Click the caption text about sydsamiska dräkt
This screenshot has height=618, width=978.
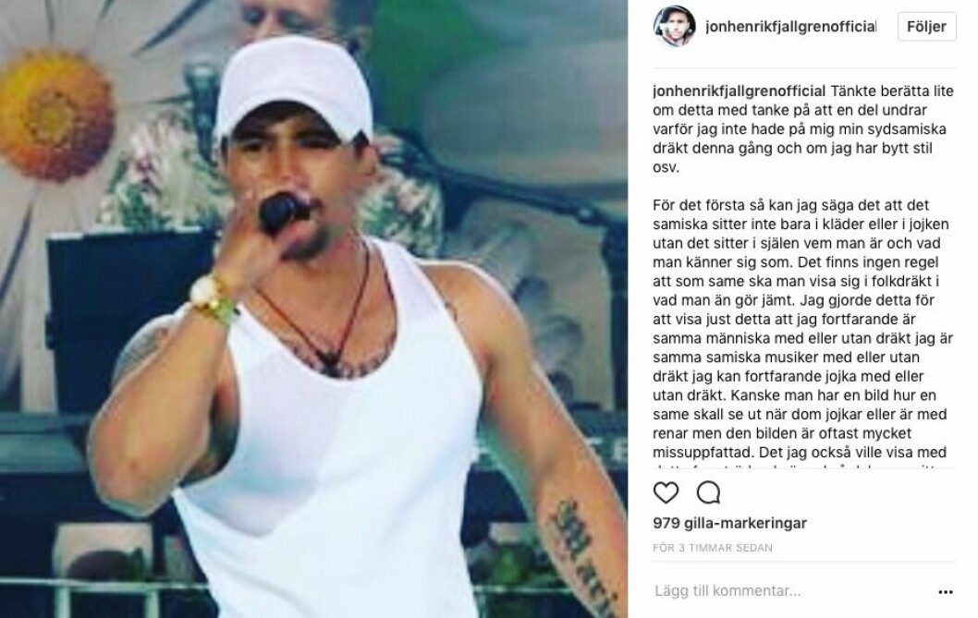click(x=804, y=129)
